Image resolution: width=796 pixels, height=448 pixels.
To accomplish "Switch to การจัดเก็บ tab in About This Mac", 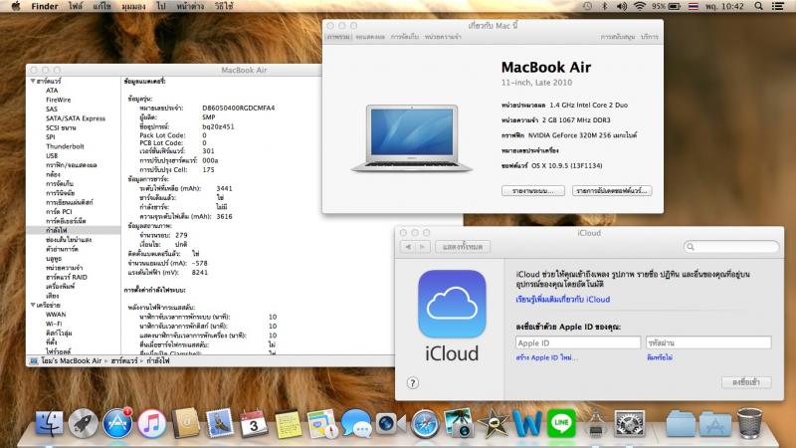I will (405, 37).
